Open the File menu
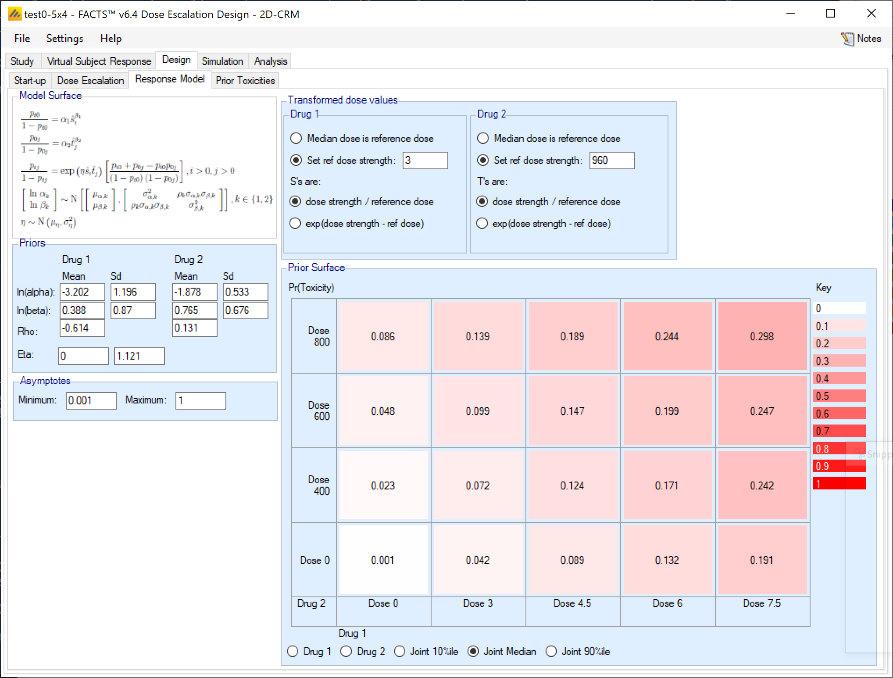The height and width of the screenshot is (678, 893). point(22,39)
